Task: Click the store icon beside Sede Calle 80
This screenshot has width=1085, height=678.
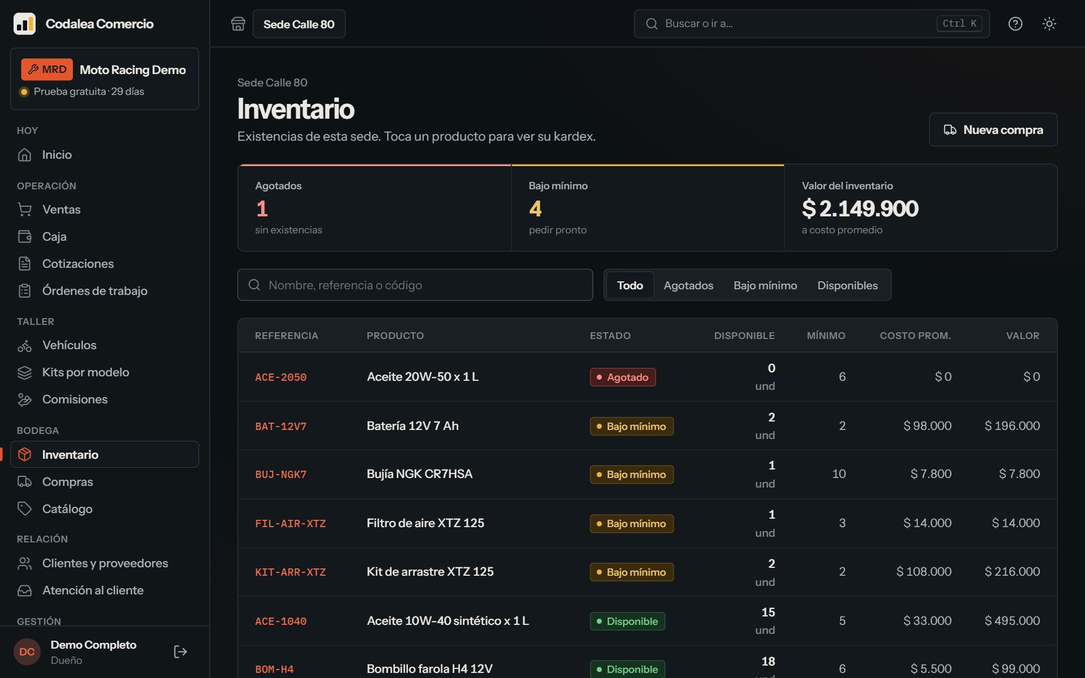Action: pos(238,24)
